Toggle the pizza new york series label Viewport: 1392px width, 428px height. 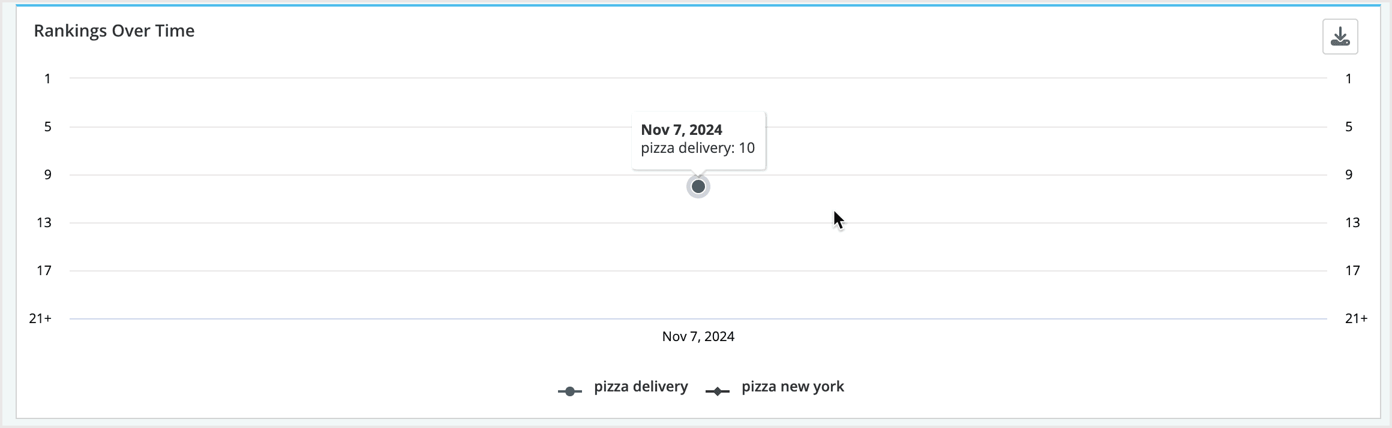[x=793, y=387]
